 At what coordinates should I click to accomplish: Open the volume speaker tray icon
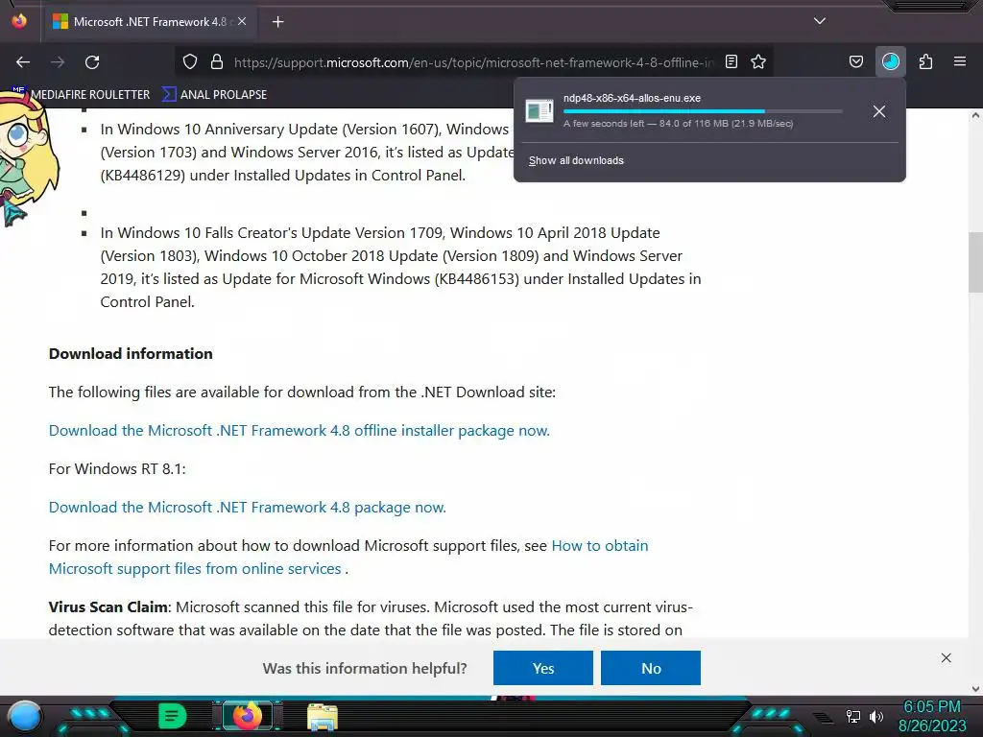pos(876,716)
